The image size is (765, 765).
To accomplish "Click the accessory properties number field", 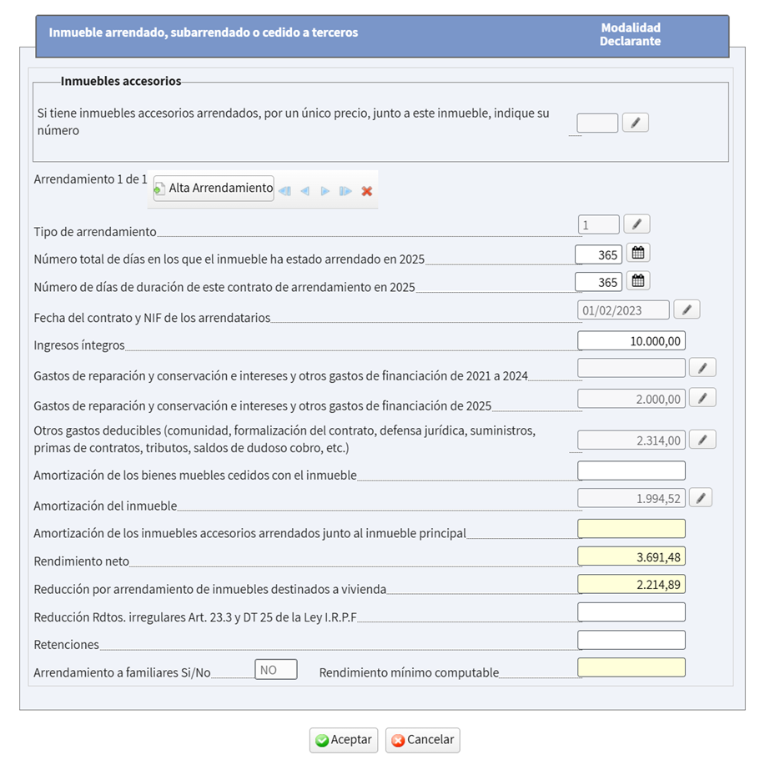I will tap(597, 123).
